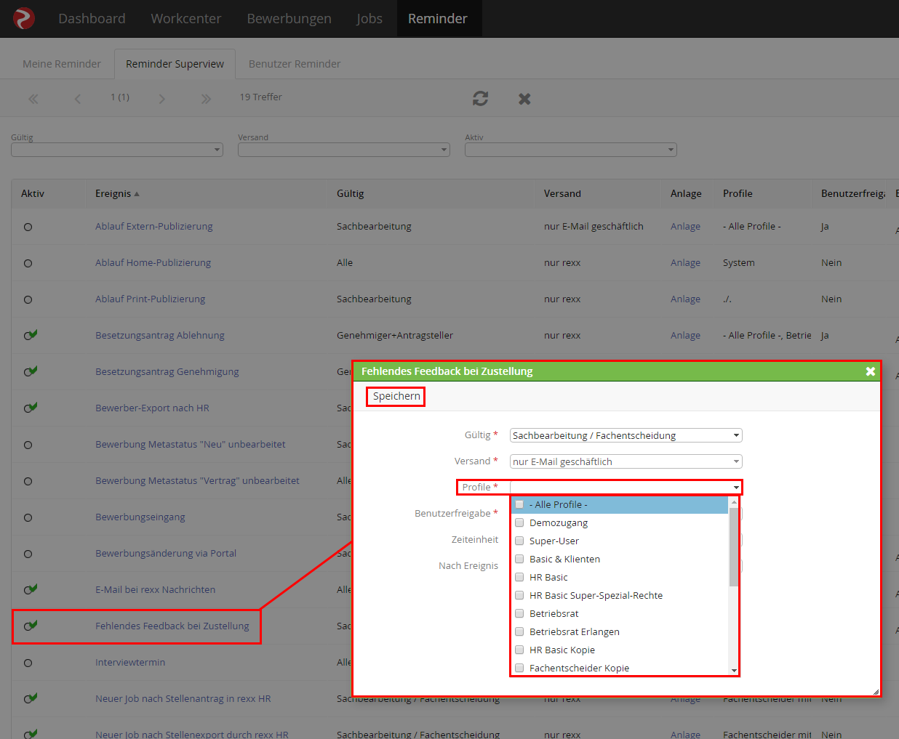The width and height of the screenshot is (899, 739).
Task: Click the profile list scrollbar thumb
Action: tap(734, 546)
